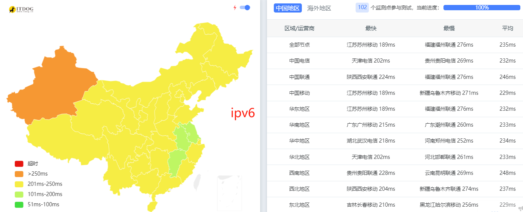Click the ITDOG logo
523x212 pixels.
coord(20,9)
